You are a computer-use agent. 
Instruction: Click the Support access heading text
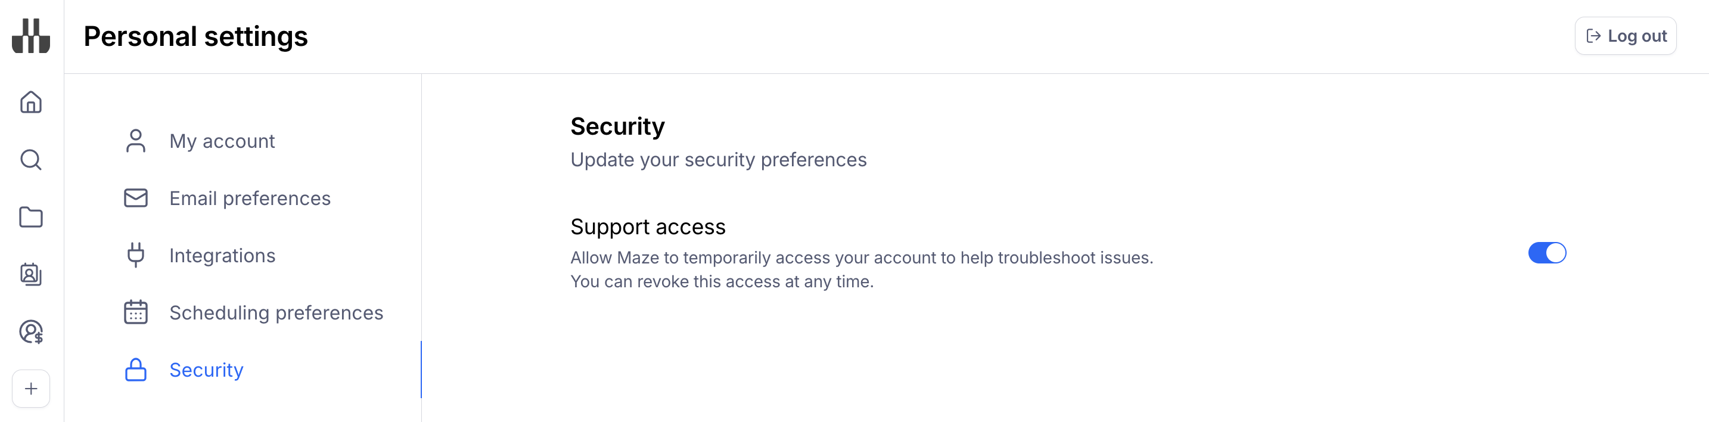648,227
